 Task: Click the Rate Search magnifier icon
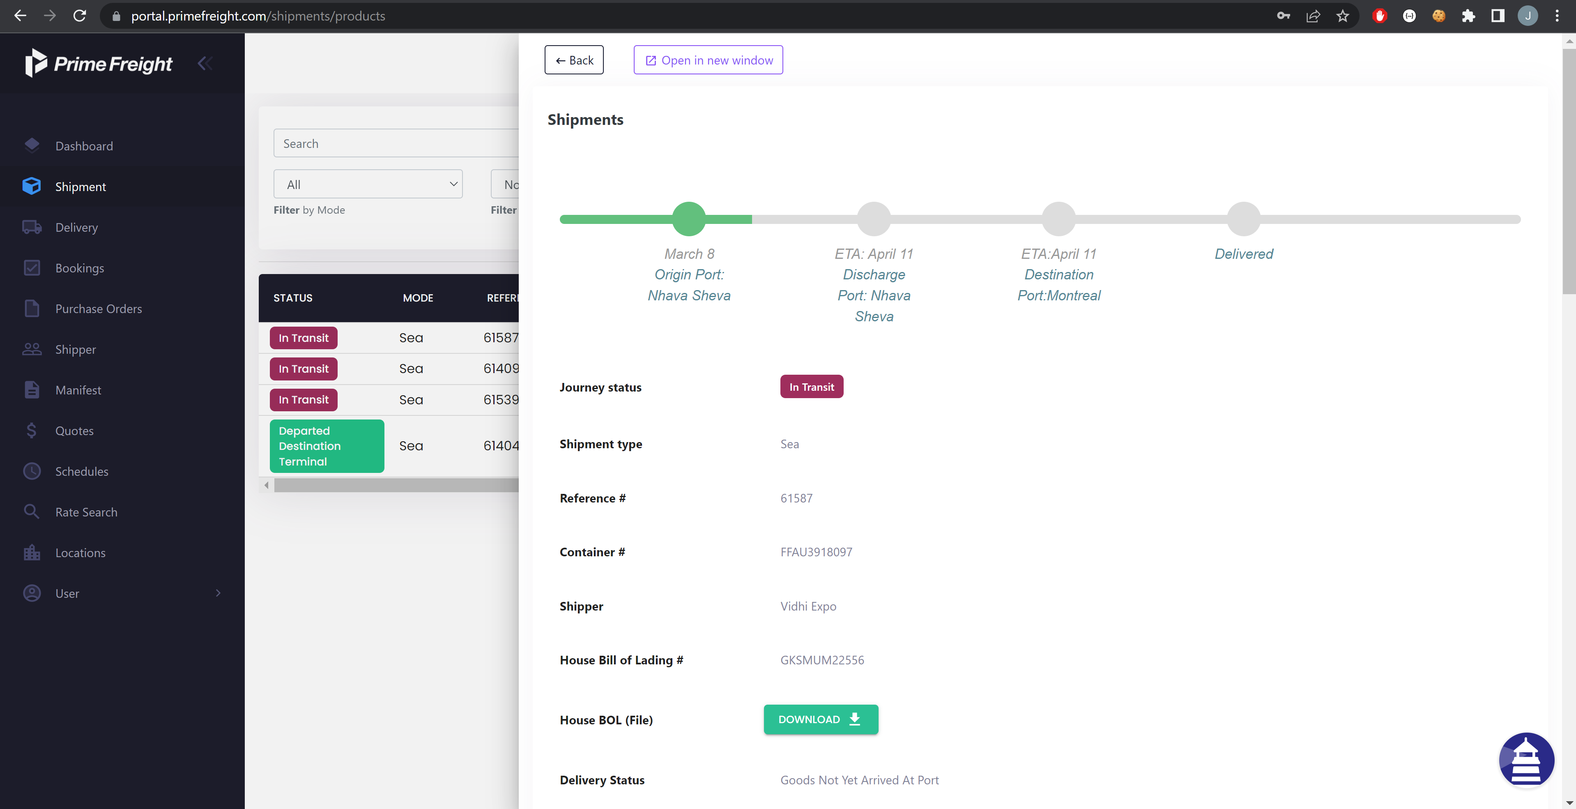[x=32, y=512]
